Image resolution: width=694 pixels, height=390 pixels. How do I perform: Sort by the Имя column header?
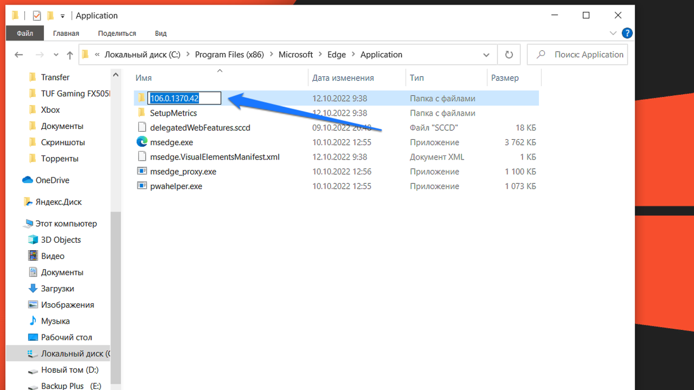coord(143,78)
